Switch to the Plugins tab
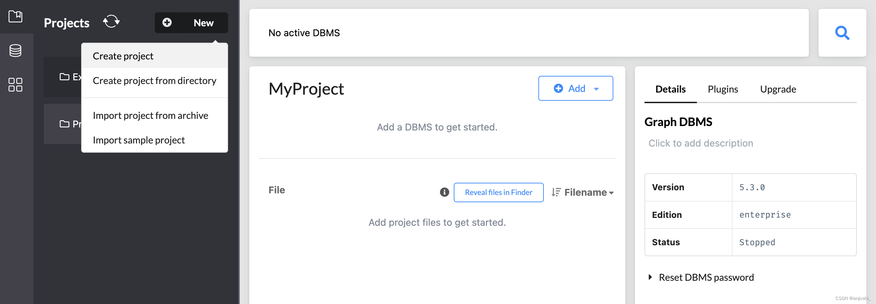876x304 pixels. (723, 89)
